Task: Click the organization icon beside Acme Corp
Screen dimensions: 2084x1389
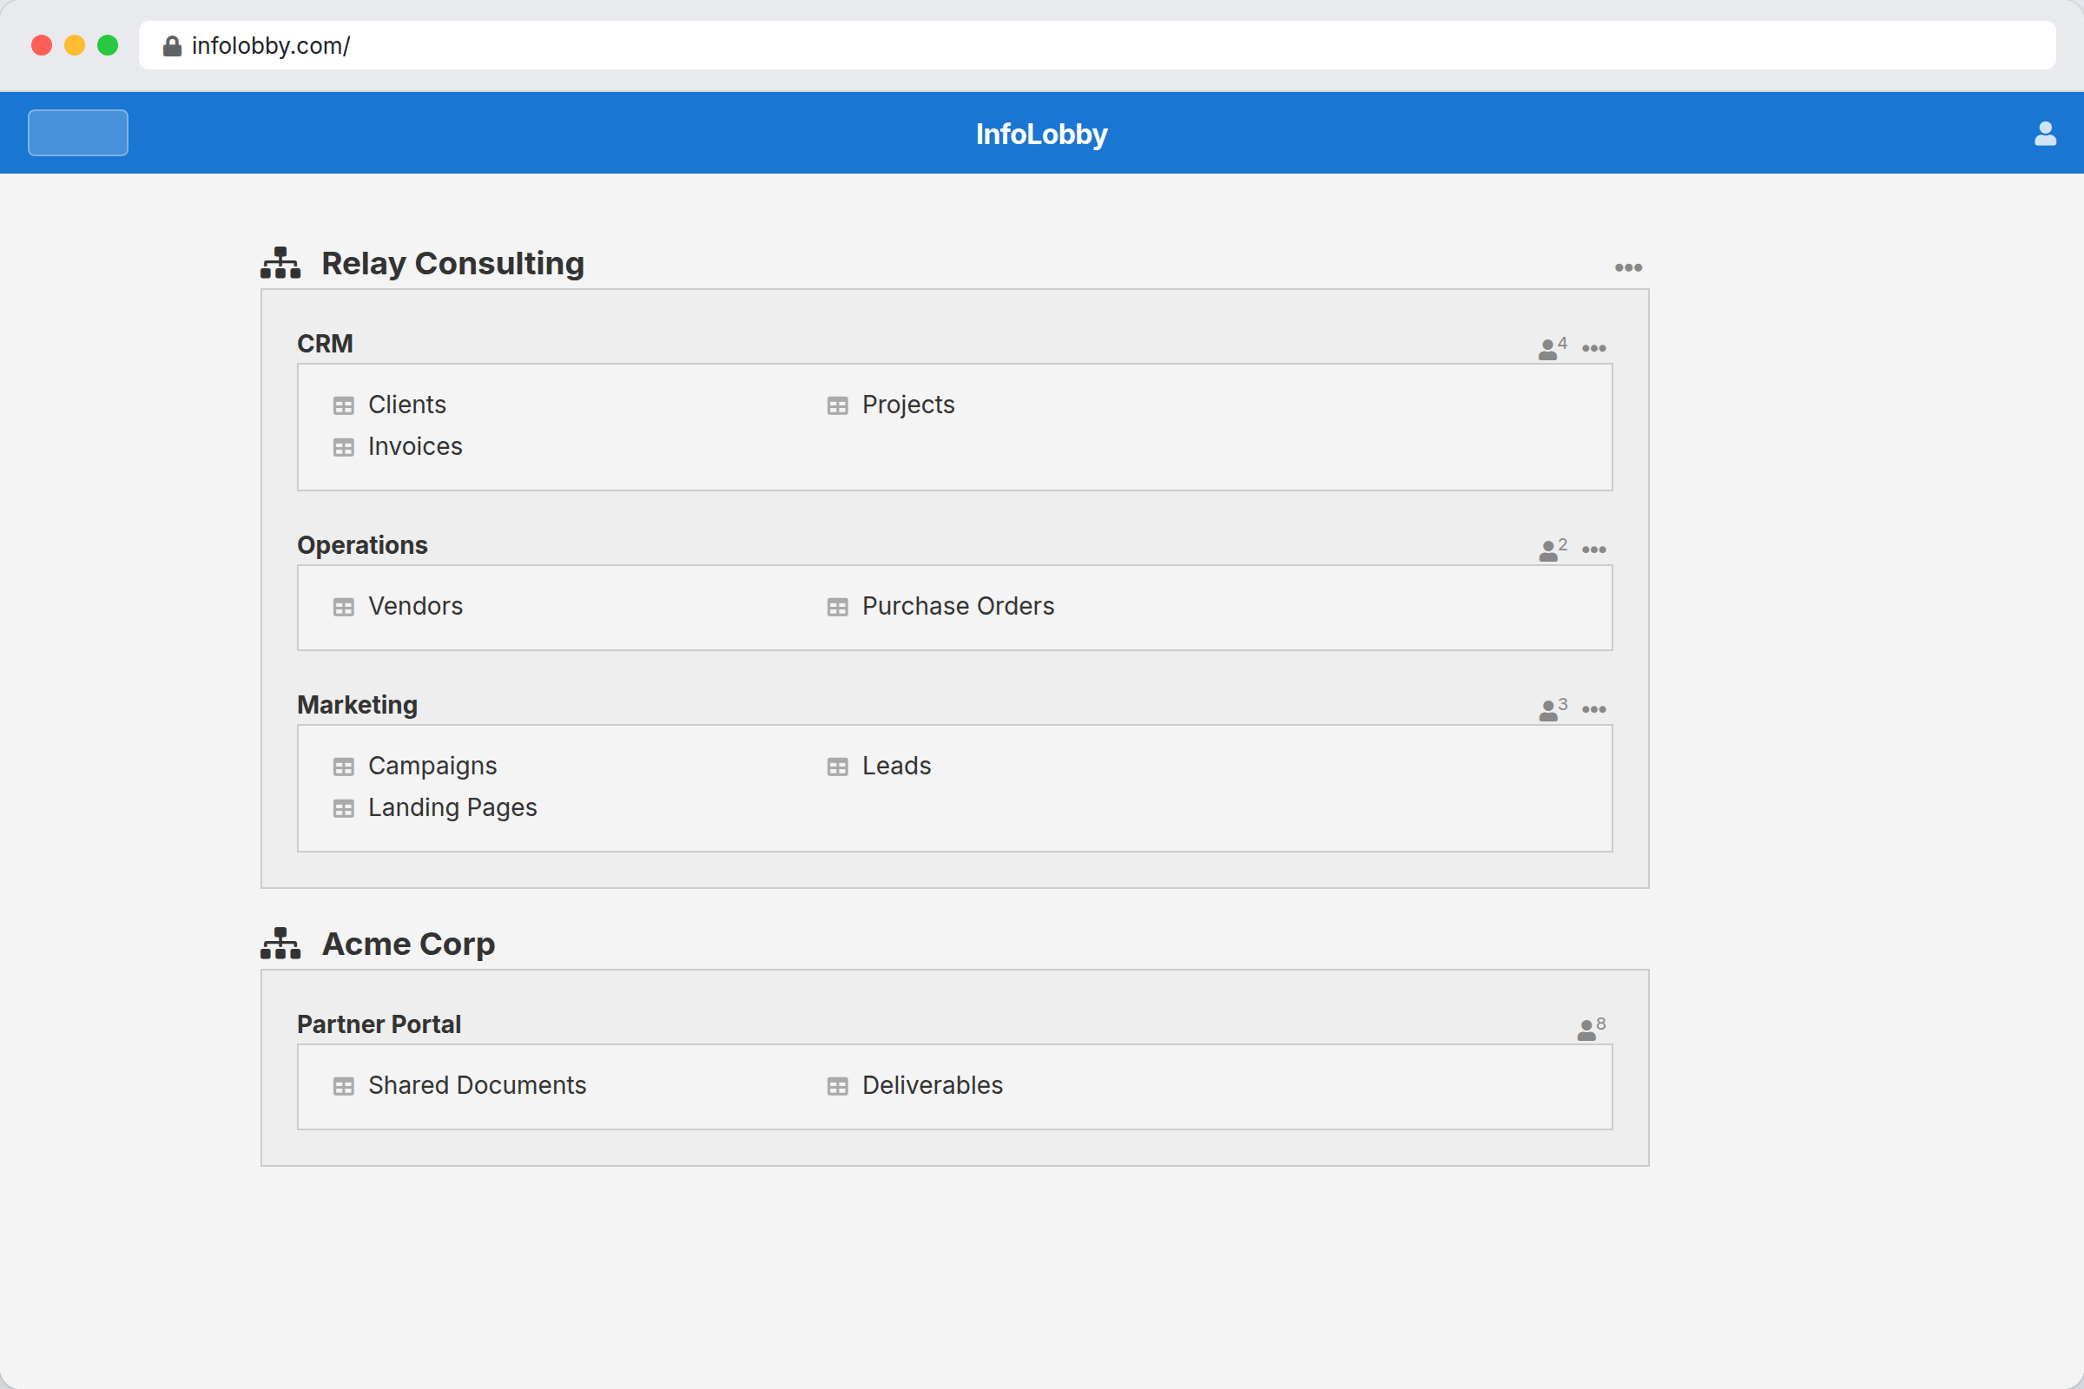Action: (279, 943)
